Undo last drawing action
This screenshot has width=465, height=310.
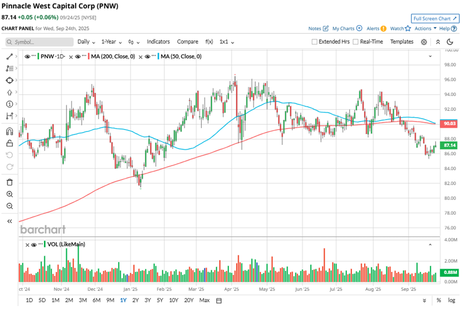pos(9,155)
